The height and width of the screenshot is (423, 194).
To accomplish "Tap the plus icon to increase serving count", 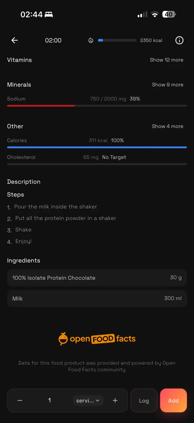I will 115,401.
